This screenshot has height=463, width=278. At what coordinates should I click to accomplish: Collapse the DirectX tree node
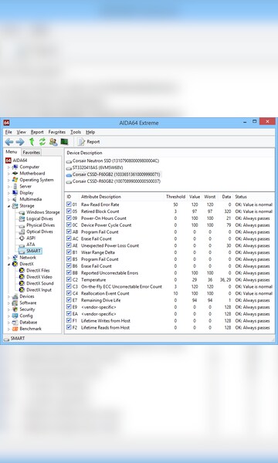pyautogui.click(x=8, y=264)
